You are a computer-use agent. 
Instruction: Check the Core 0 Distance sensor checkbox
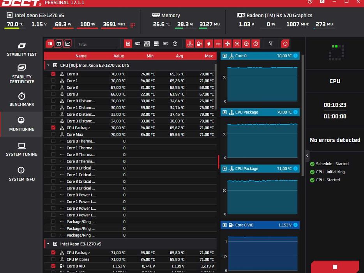click(x=53, y=101)
